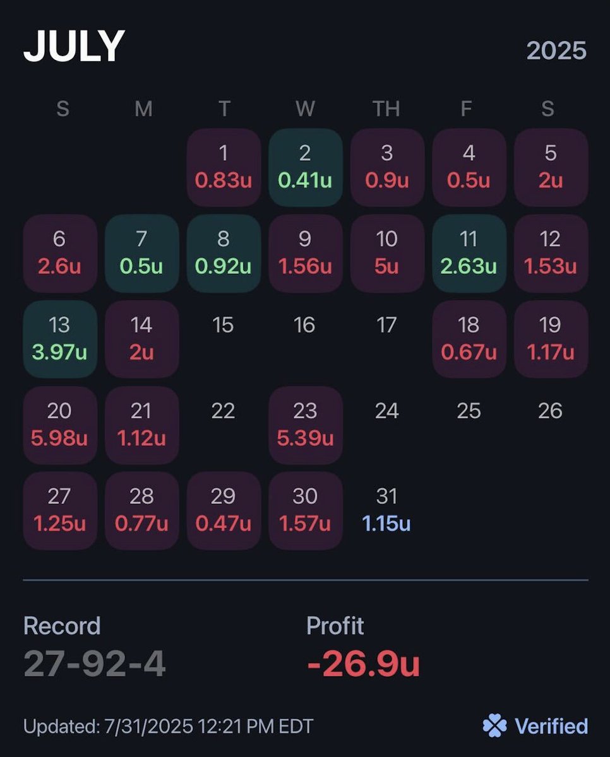Click the 27-92-4 record value

[x=95, y=663]
